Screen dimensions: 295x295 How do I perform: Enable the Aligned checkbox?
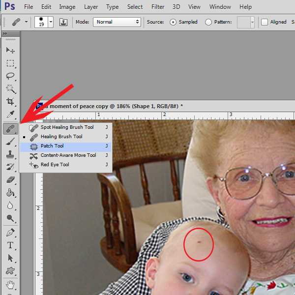click(x=265, y=22)
